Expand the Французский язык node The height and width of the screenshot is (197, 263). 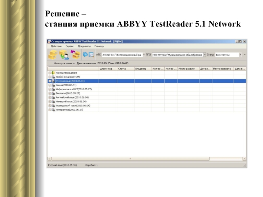pyautogui.click(x=50, y=106)
